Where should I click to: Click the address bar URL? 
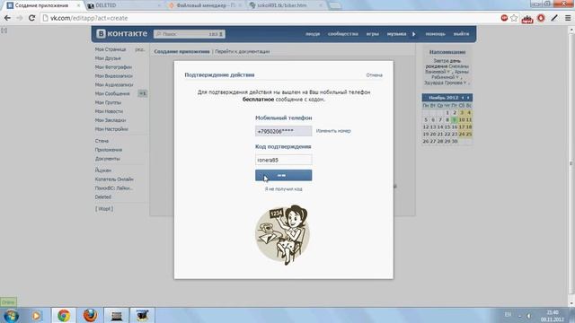click(x=89, y=18)
